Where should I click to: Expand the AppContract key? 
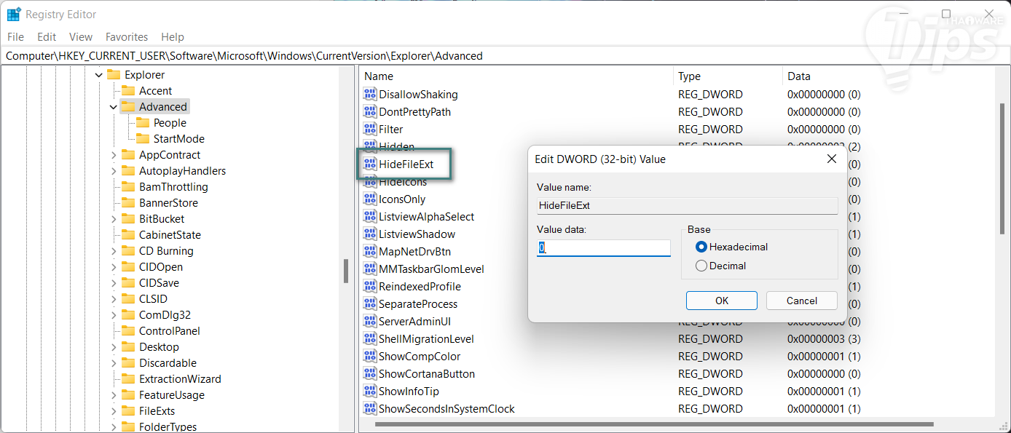click(114, 155)
